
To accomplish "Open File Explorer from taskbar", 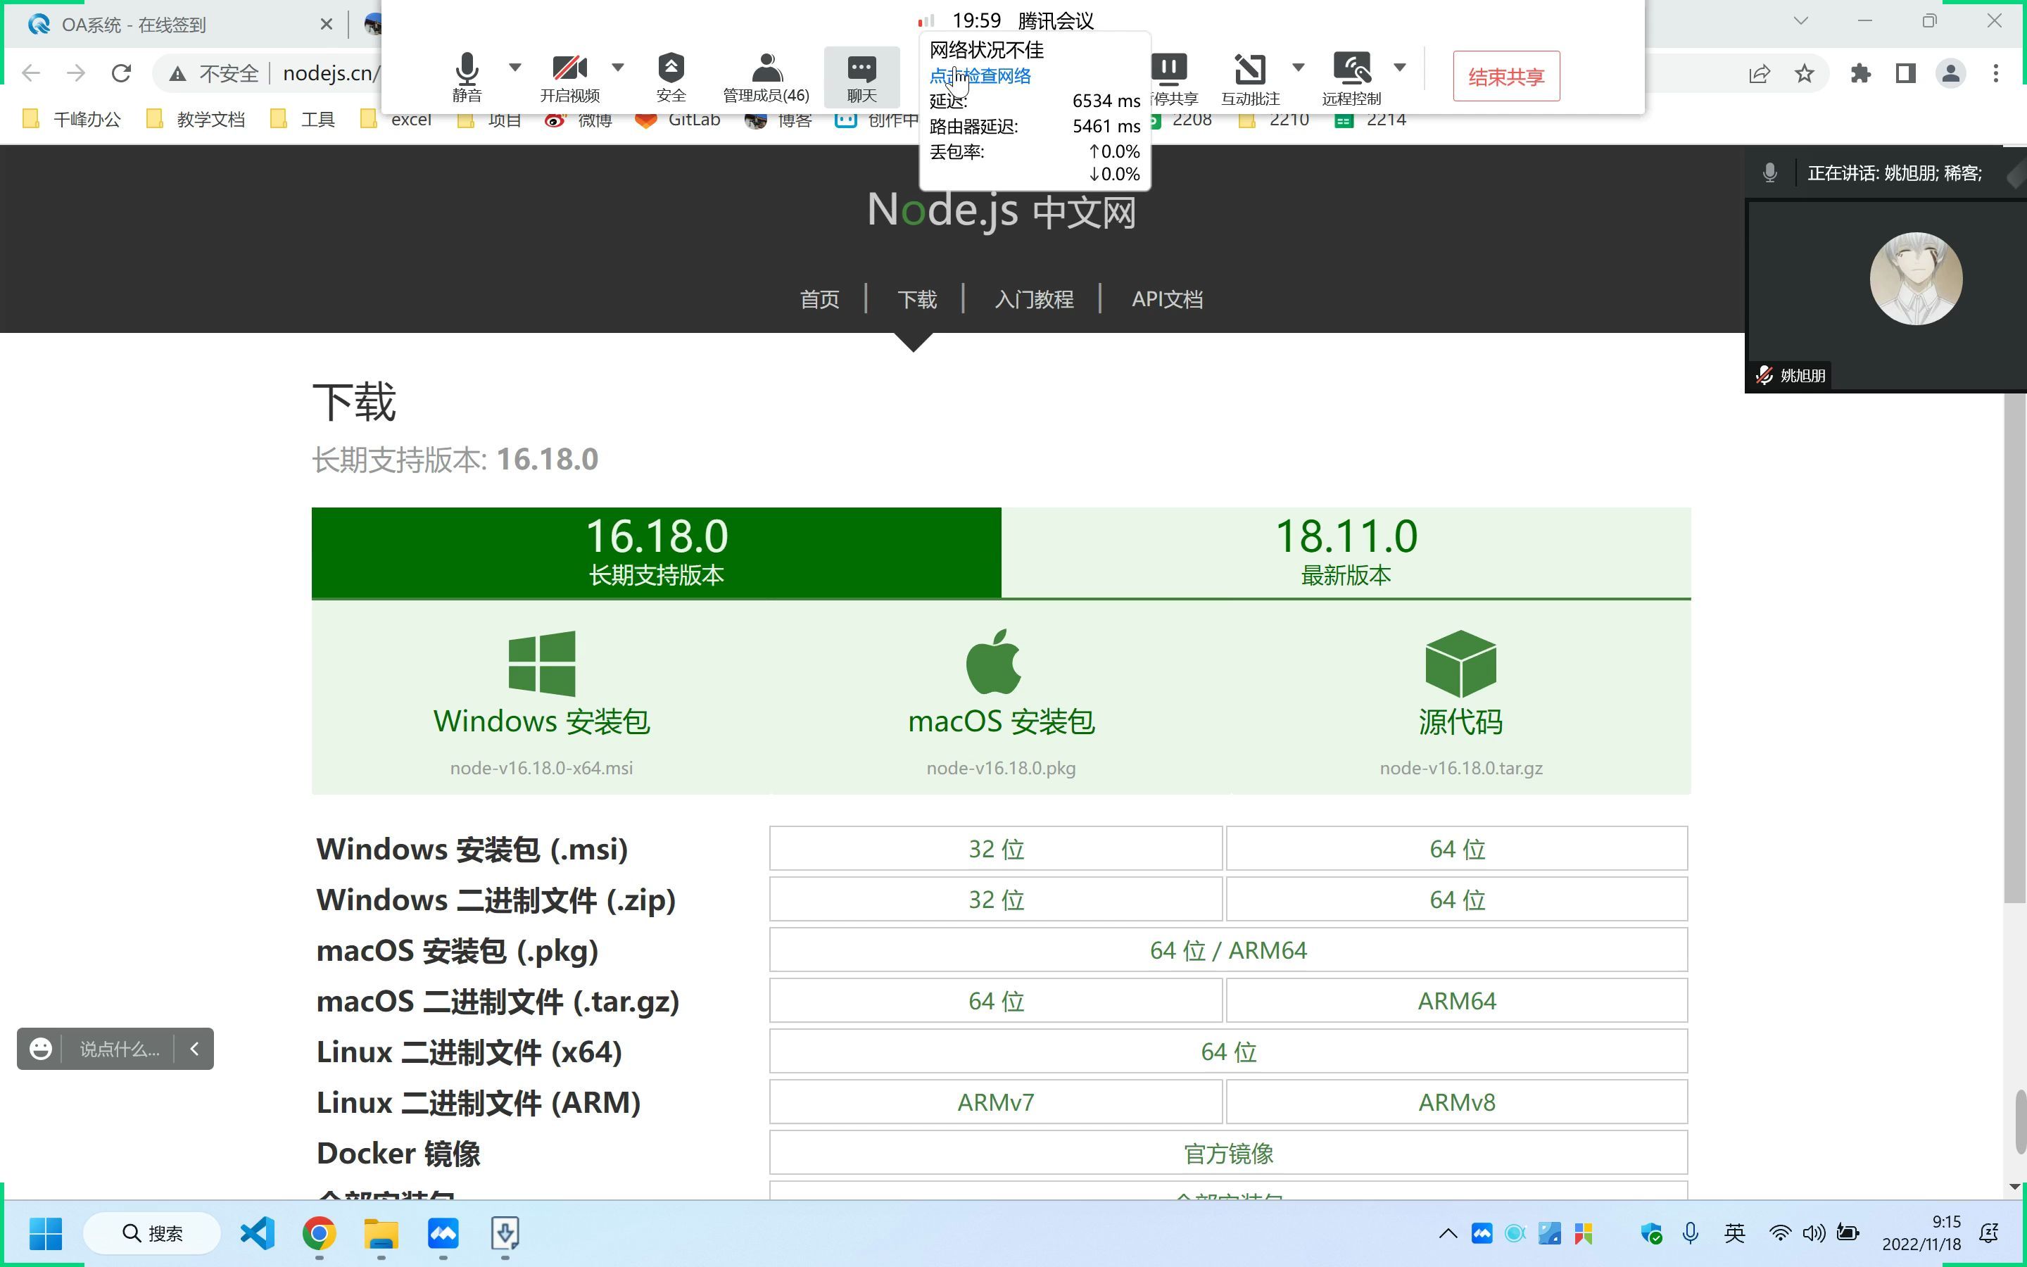I will pyautogui.click(x=381, y=1233).
